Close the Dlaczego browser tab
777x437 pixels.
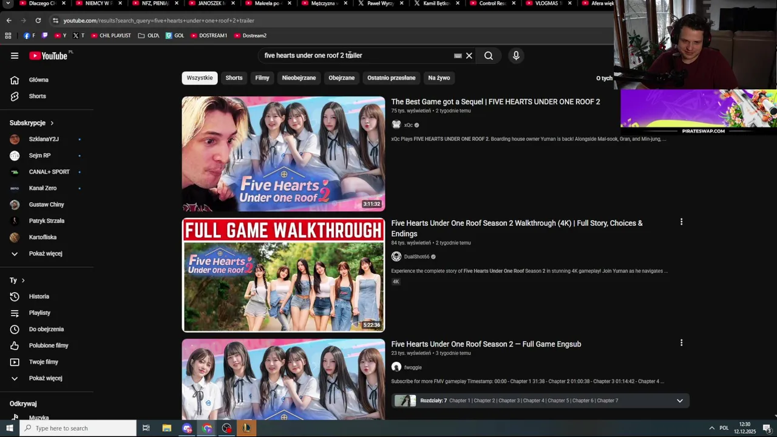tap(63, 4)
